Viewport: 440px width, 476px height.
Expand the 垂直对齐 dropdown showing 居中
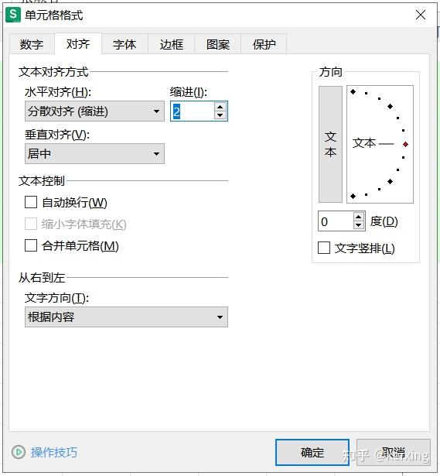(x=94, y=153)
